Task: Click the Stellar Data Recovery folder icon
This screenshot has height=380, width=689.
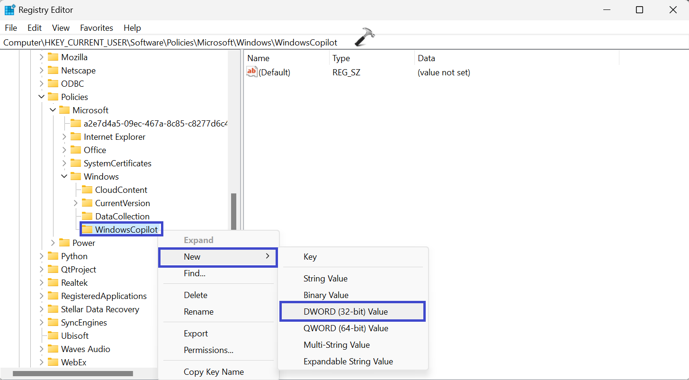Action: click(53, 309)
